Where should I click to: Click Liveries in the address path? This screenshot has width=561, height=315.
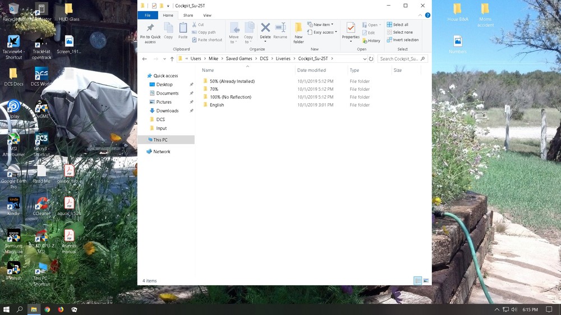click(283, 59)
